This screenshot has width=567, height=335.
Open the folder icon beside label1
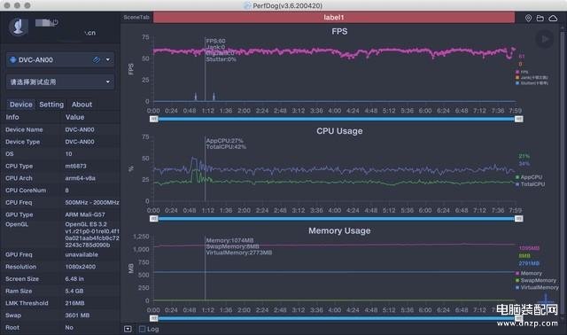[540, 18]
